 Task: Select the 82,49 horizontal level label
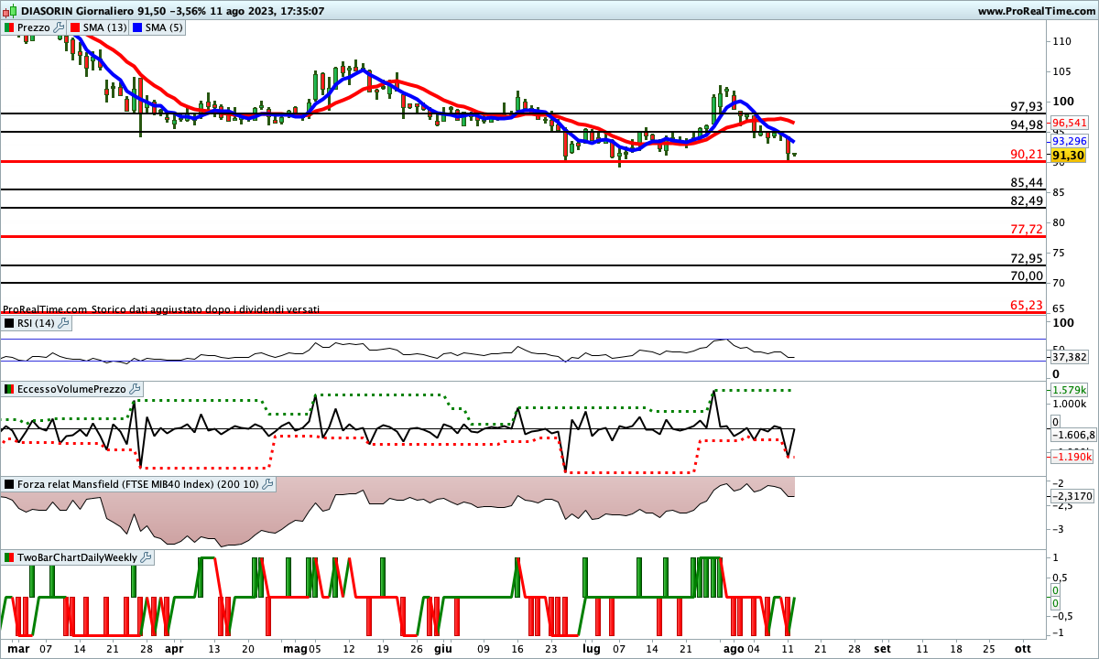pos(1027,200)
